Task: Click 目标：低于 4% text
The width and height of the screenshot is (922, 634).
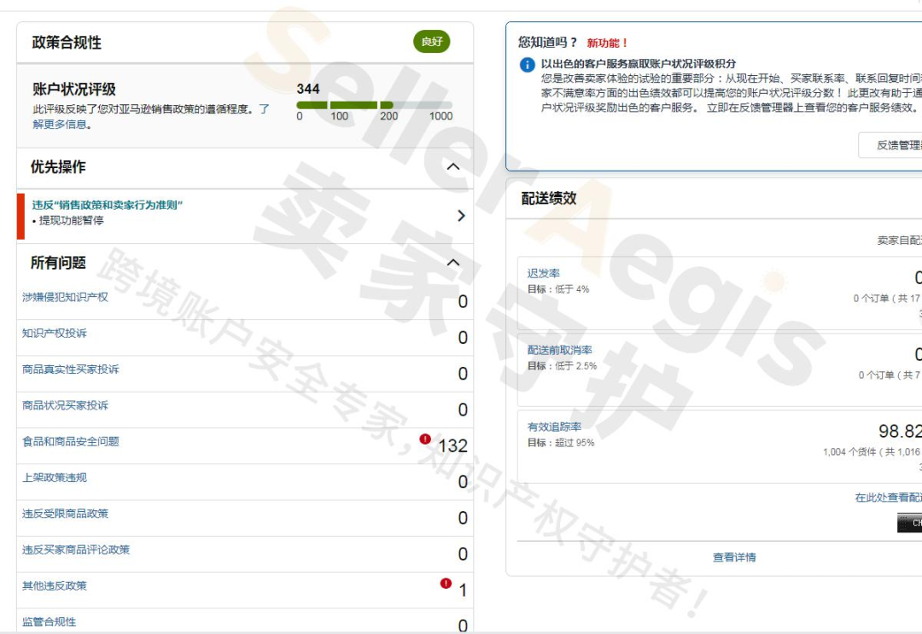Action: click(x=558, y=289)
